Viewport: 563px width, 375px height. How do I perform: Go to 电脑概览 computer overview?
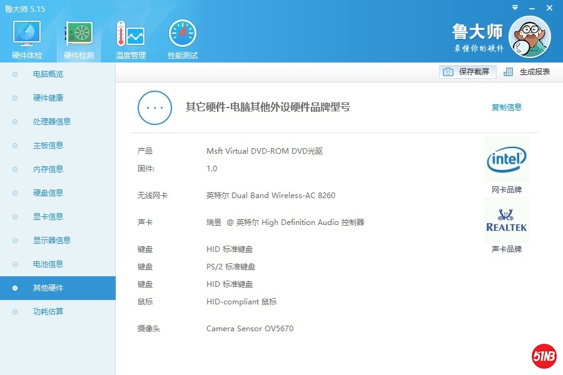pyautogui.click(x=48, y=74)
